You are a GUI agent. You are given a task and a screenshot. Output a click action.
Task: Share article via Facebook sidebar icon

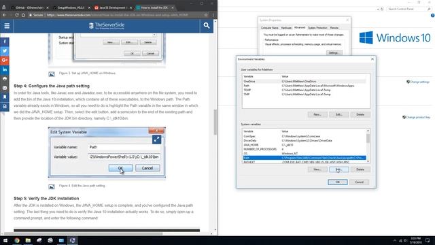click(x=5, y=42)
